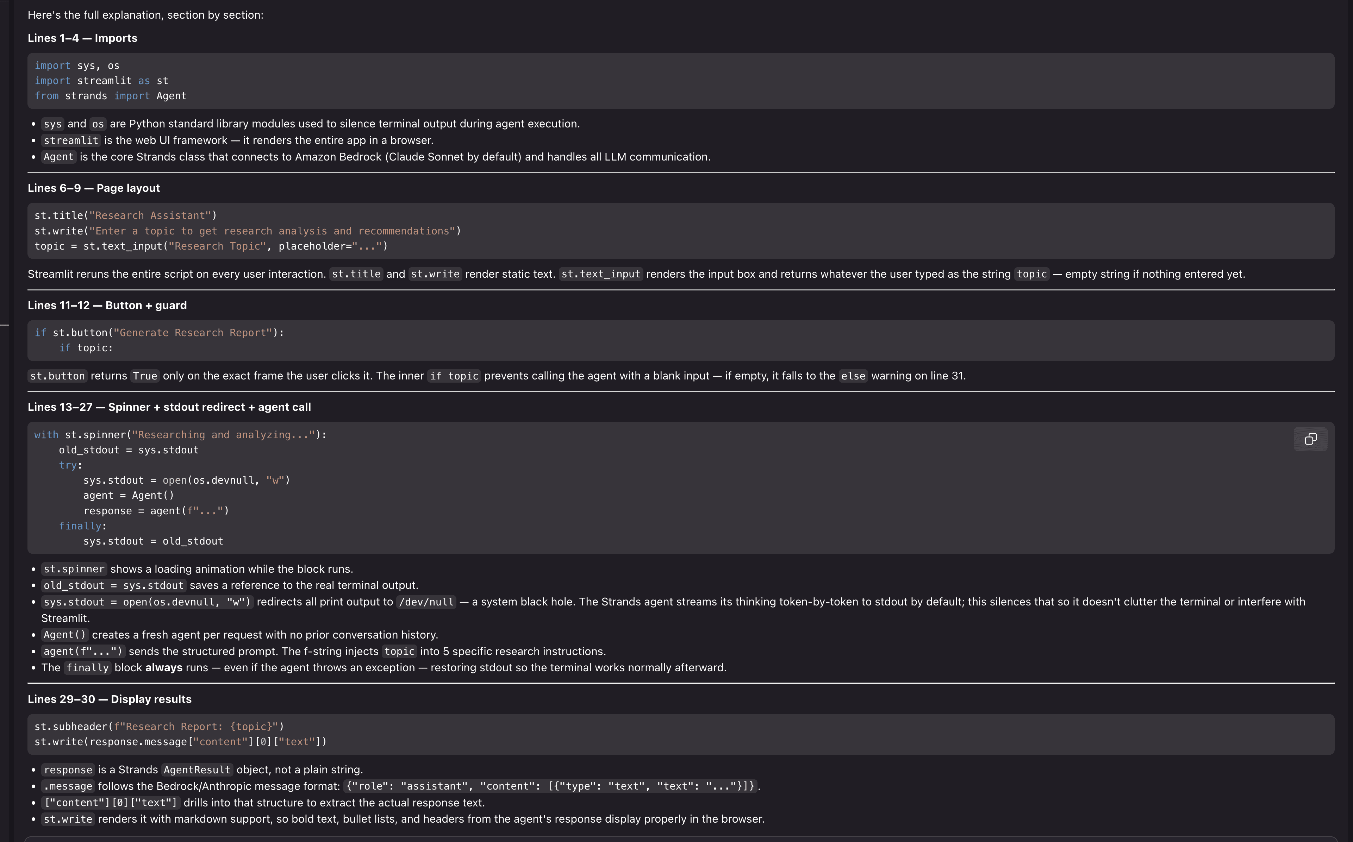Click the 'Lines 1–4 — Imports' heading
Viewport: 1353px width, 842px height.
pos(82,38)
